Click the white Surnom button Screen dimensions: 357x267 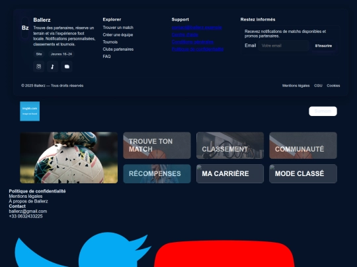point(323,111)
